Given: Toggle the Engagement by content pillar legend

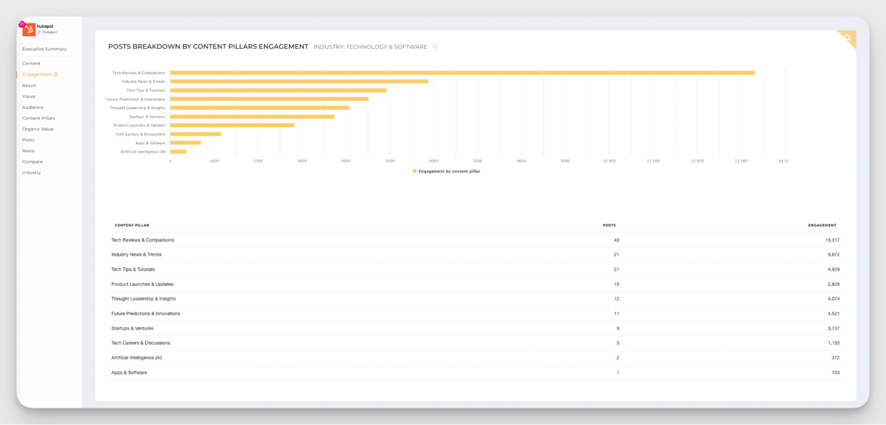Looking at the screenshot, I should [x=445, y=171].
